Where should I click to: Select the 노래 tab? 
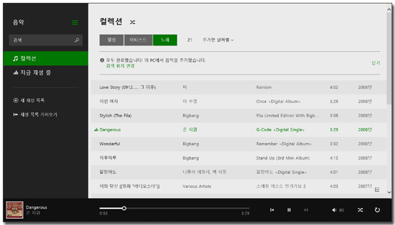[x=165, y=40]
